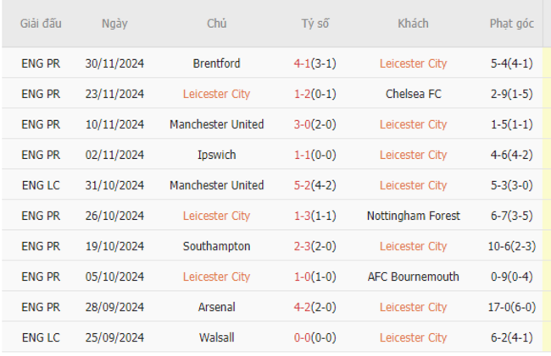
Task: Open Nottingham Forest team link
Action: tap(414, 216)
